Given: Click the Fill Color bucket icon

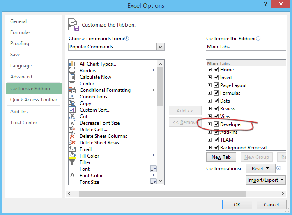Looking at the screenshot, I should click(72, 156).
